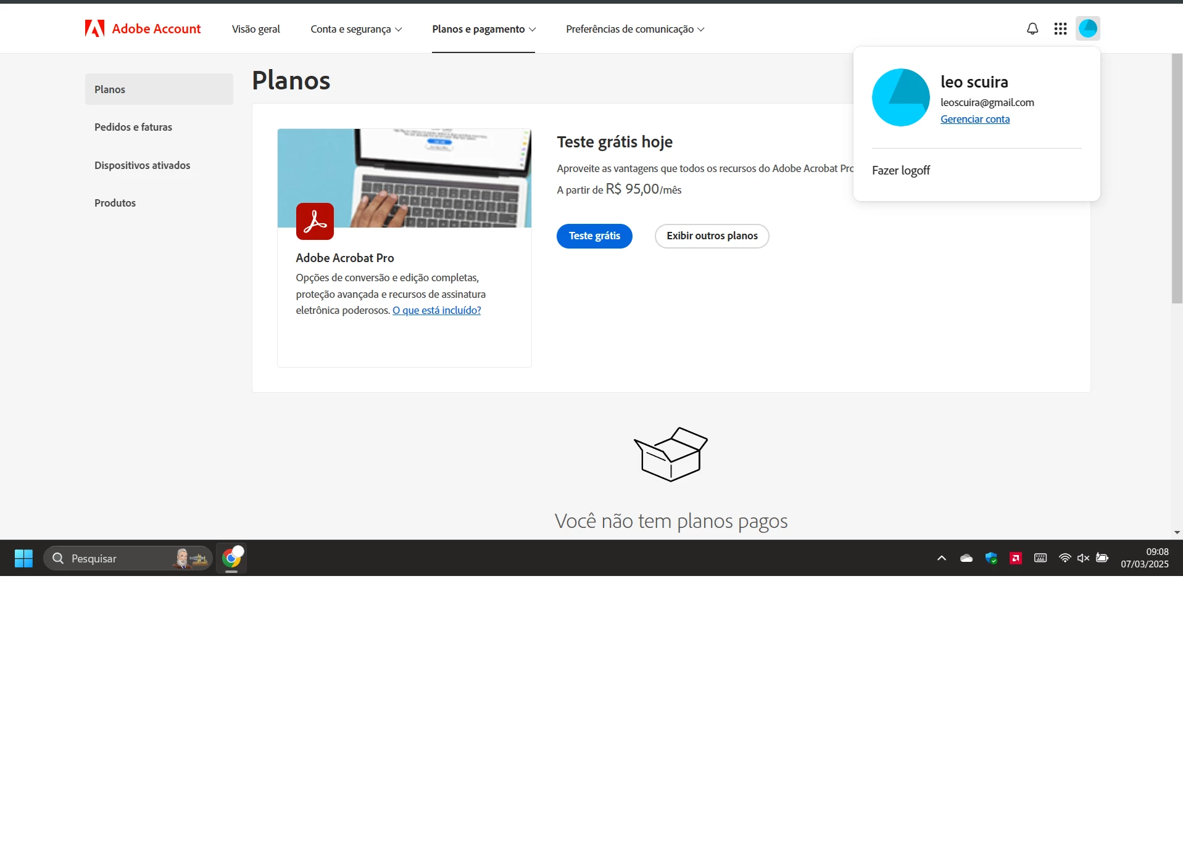
Task: Open the apps grid launcher
Action: click(x=1060, y=28)
